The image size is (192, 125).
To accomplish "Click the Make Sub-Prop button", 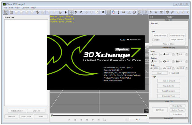I will point(160,36).
